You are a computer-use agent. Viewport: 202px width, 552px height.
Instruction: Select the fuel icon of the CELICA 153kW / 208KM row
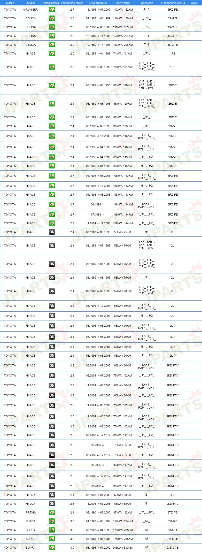[x=52, y=45]
